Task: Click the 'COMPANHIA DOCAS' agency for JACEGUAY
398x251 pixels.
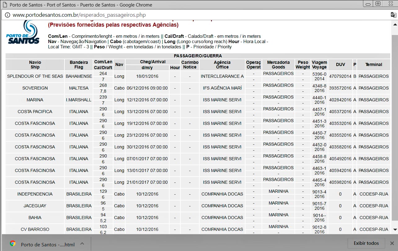Action: 222,206
